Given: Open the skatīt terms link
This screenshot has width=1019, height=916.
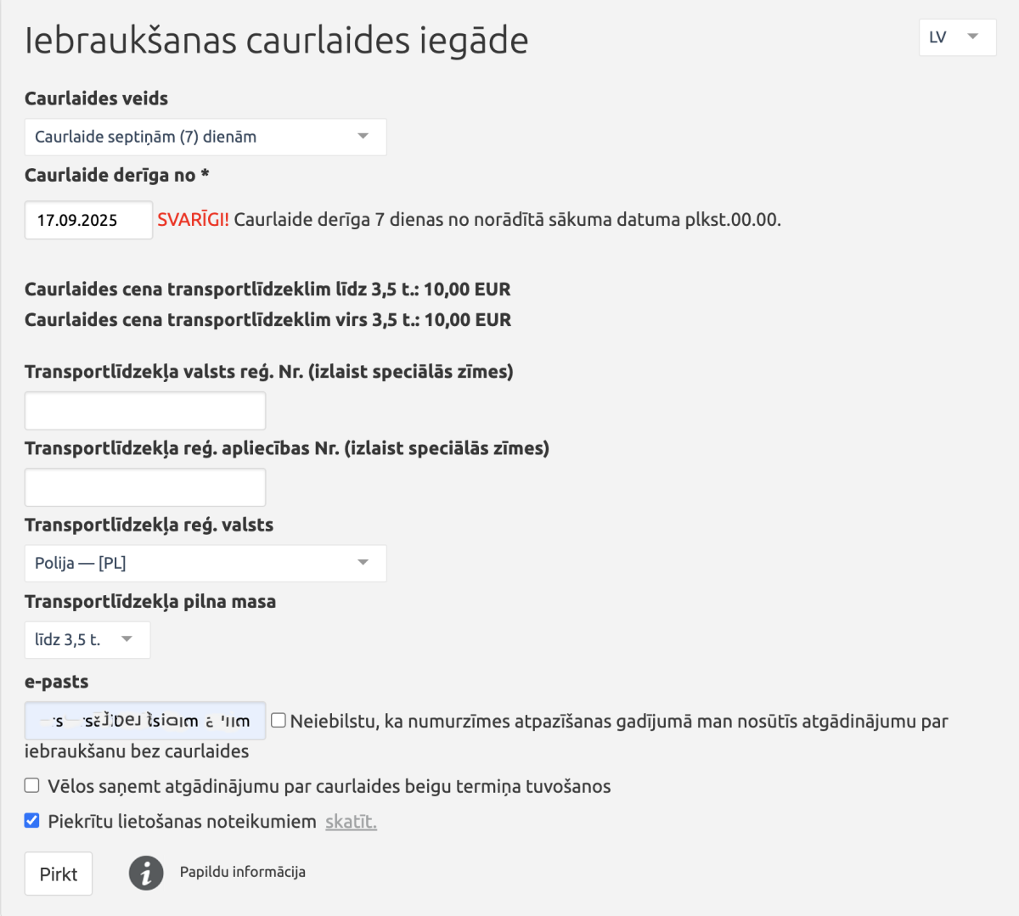Looking at the screenshot, I should pyautogui.click(x=351, y=822).
